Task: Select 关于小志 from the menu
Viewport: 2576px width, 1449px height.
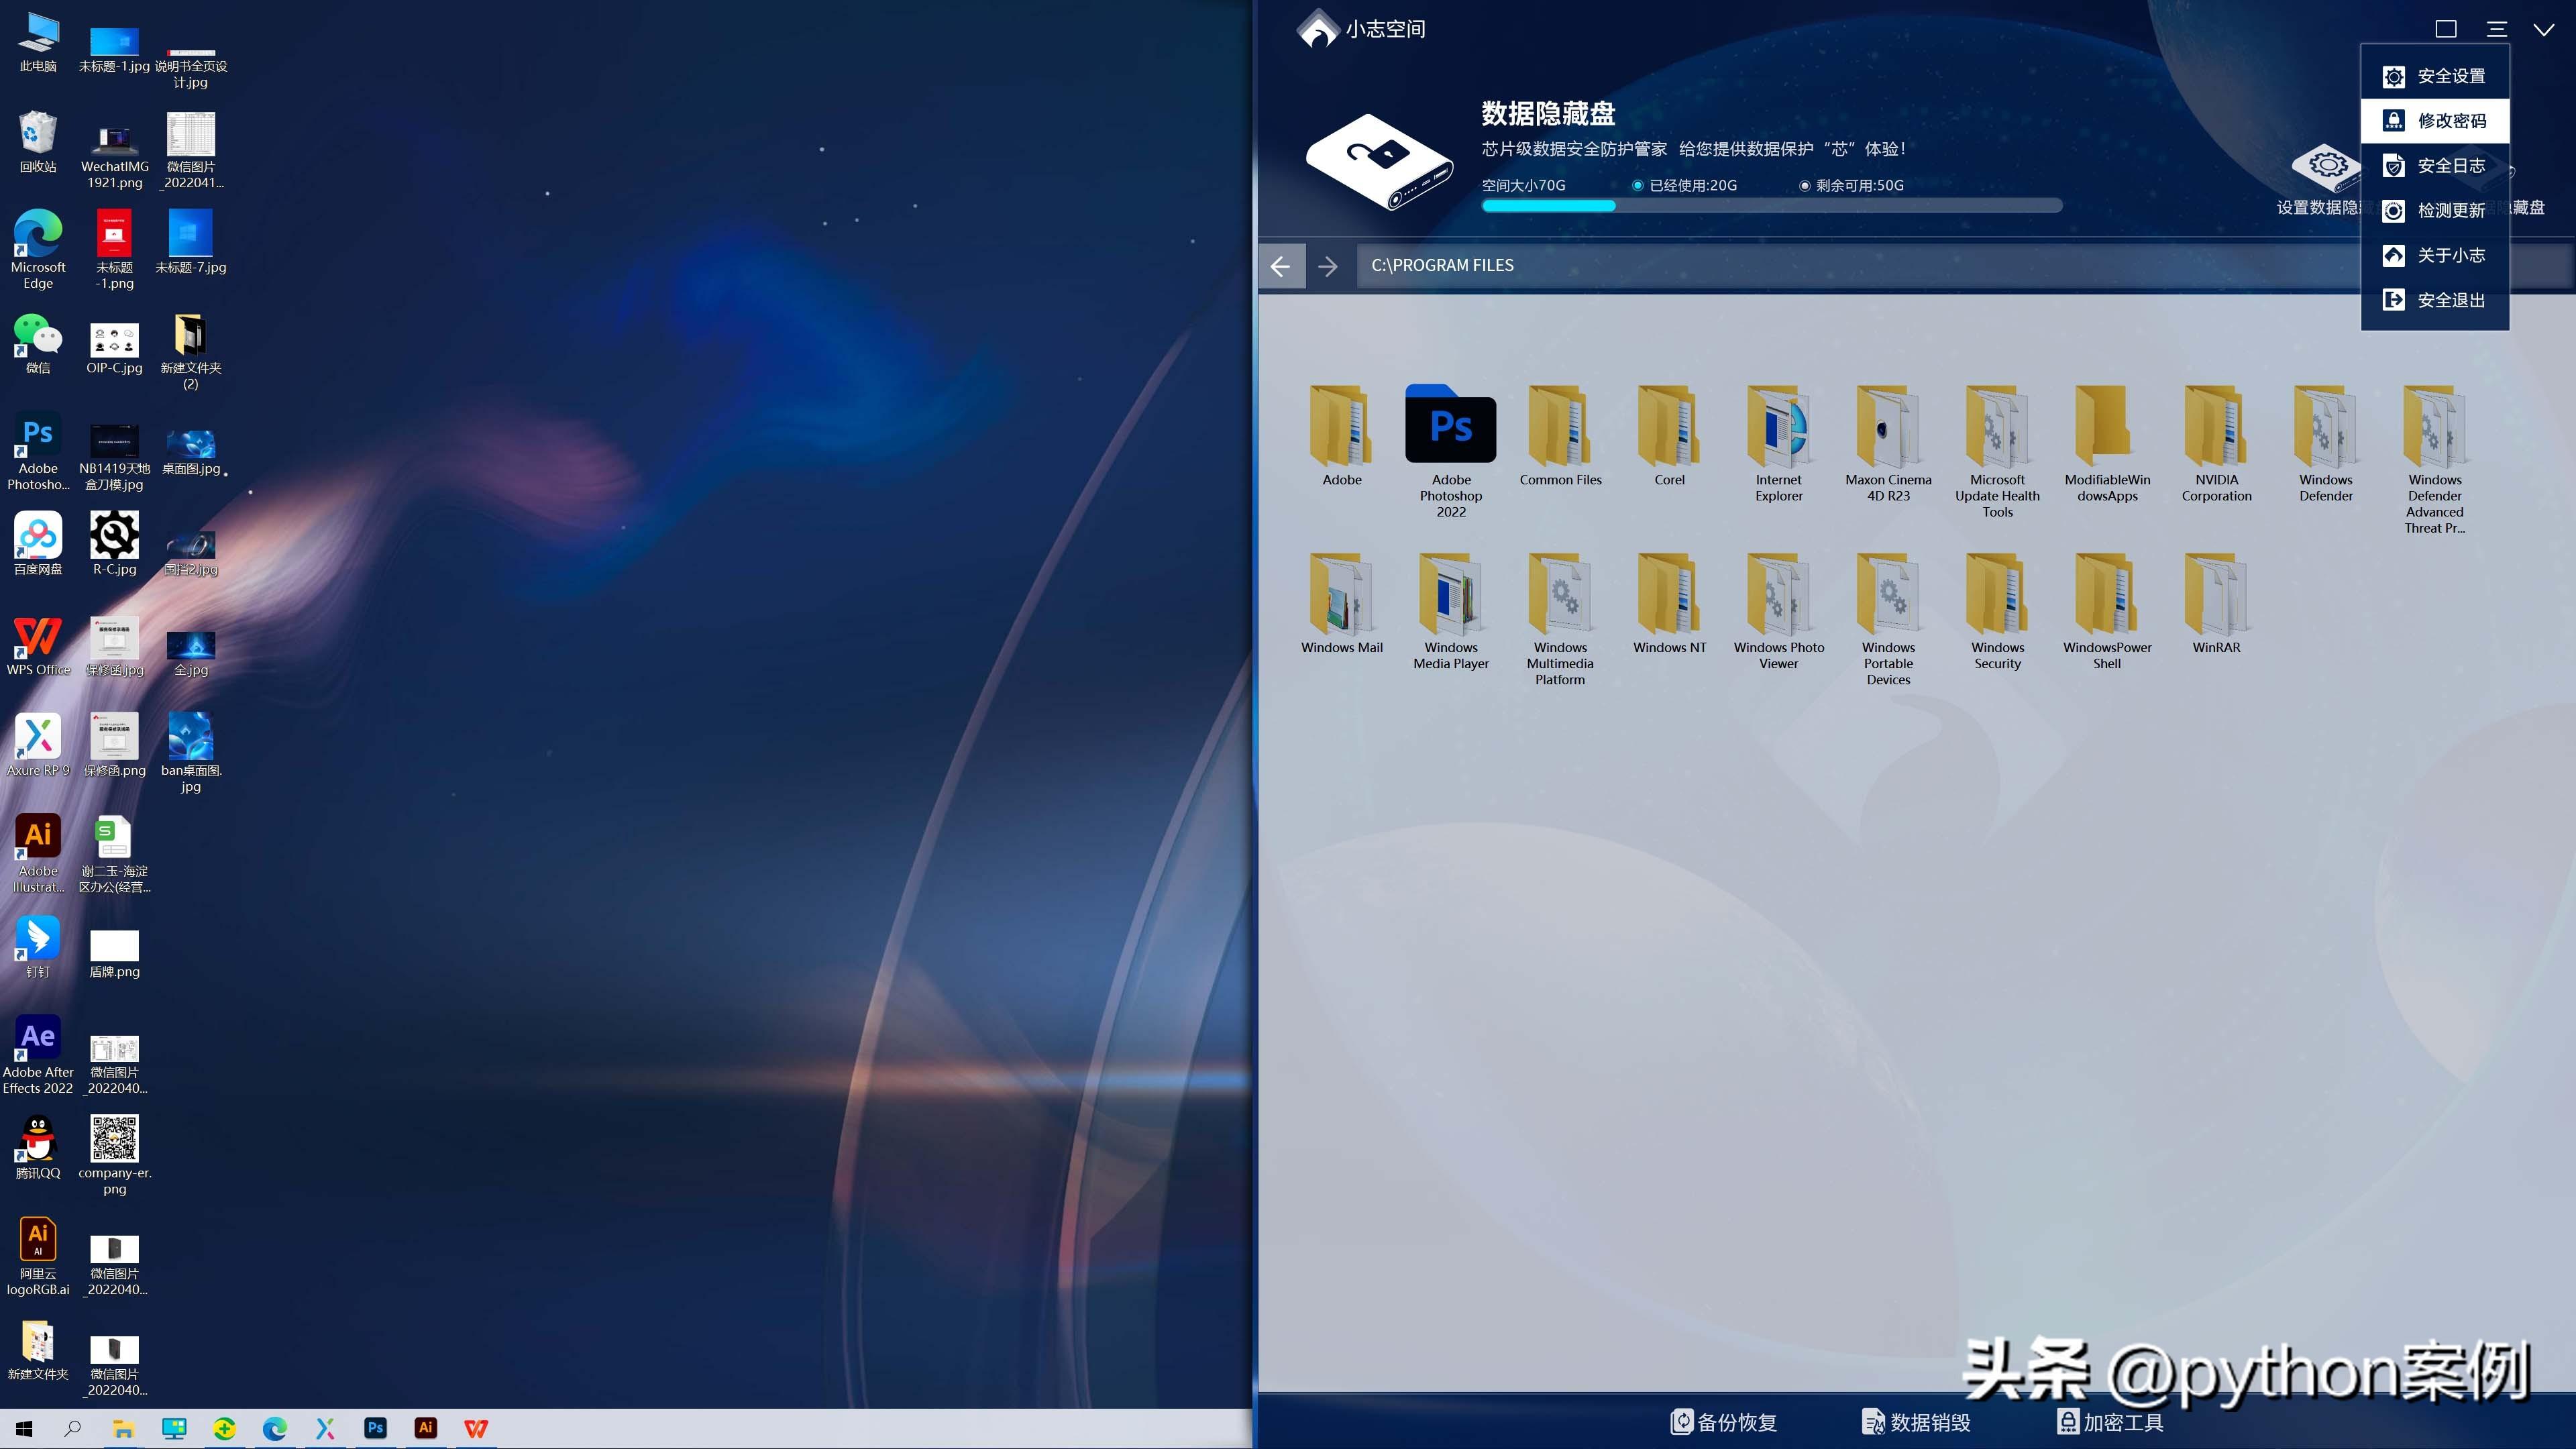Action: [x=2434, y=255]
